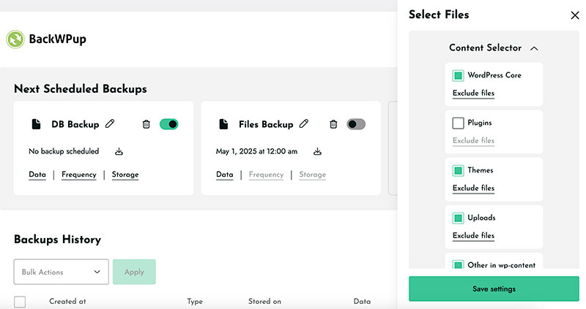This screenshot has height=309, width=586.
Task: Collapse the Content Selector section
Action: [x=534, y=48]
